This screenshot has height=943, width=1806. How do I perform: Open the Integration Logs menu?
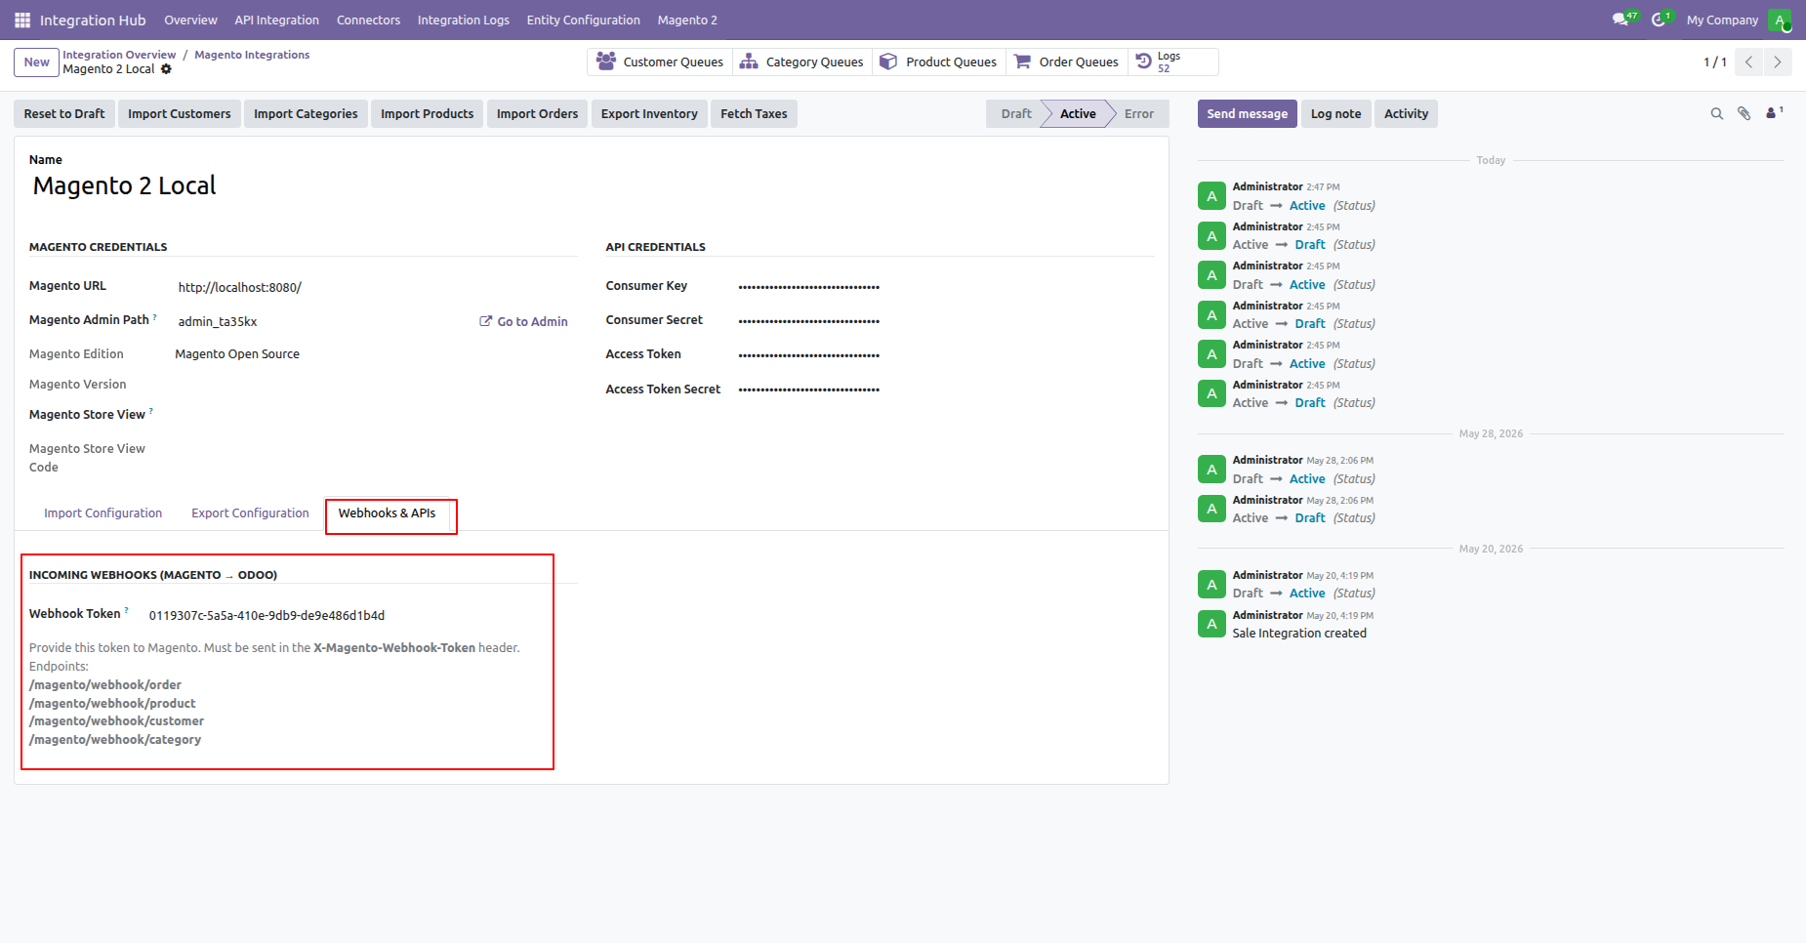coord(463,20)
